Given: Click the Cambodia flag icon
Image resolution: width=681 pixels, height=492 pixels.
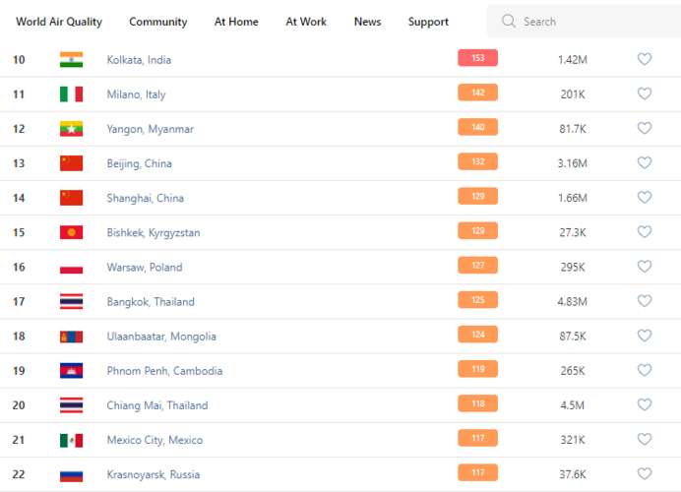Looking at the screenshot, I should 71,371.
